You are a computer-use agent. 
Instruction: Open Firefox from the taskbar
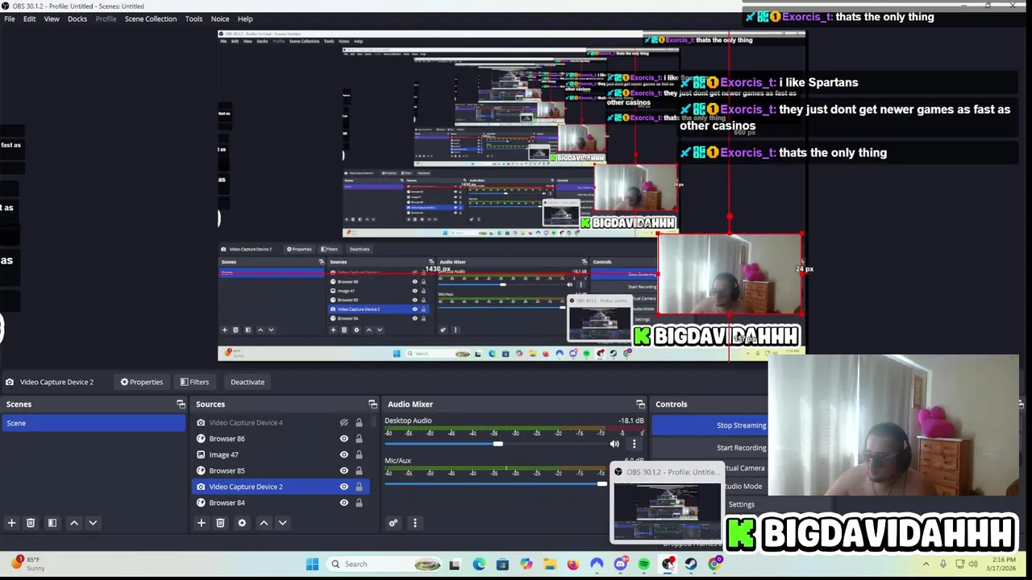click(x=572, y=564)
